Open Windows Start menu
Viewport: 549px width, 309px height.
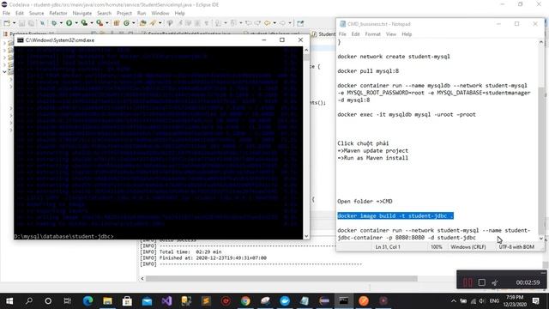[9, 301]
